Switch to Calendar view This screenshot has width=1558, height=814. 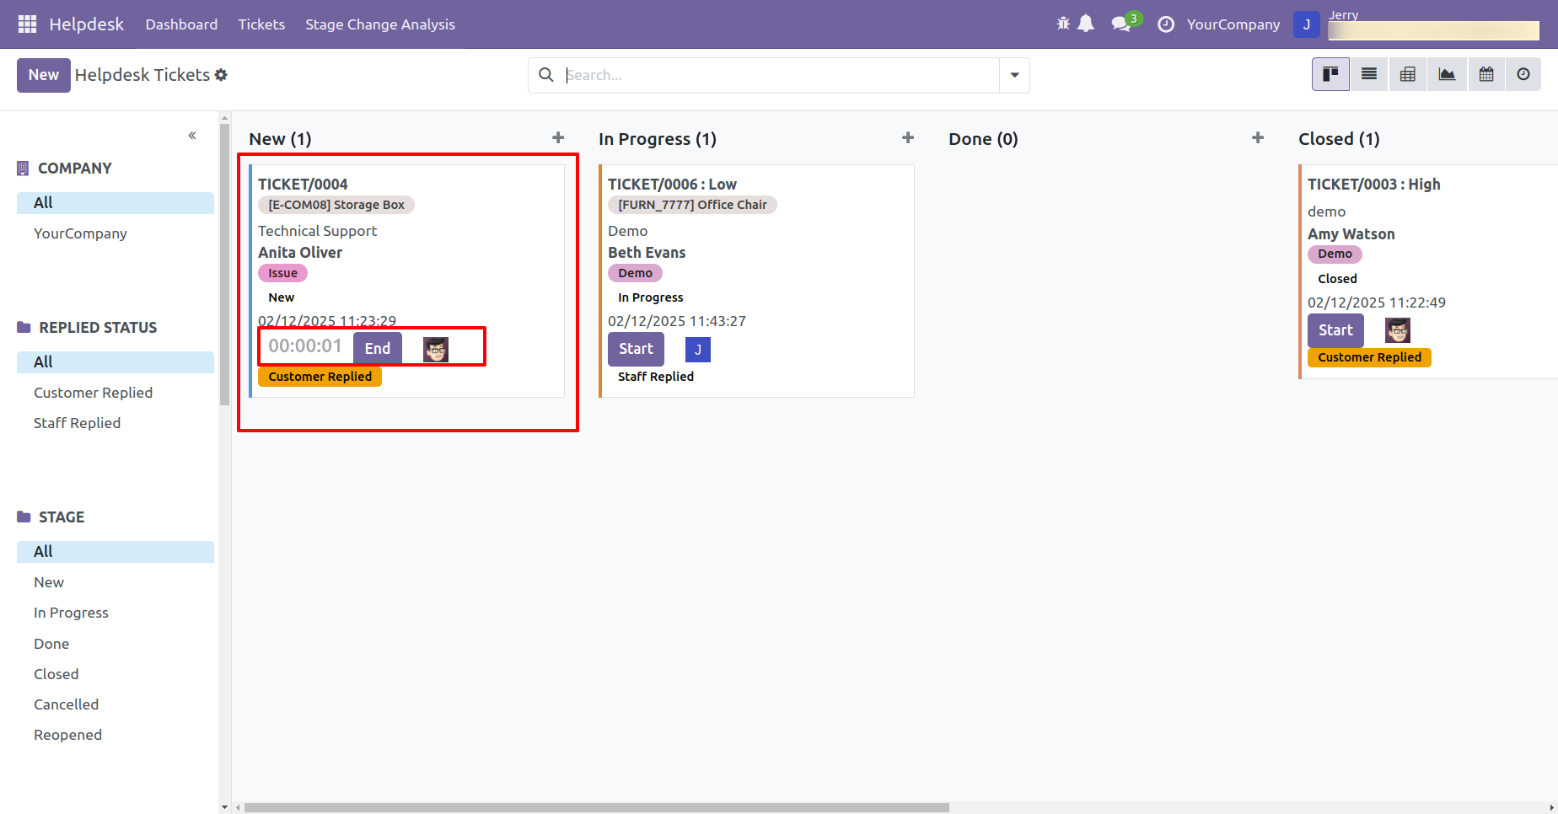(x=1486, y=74)
